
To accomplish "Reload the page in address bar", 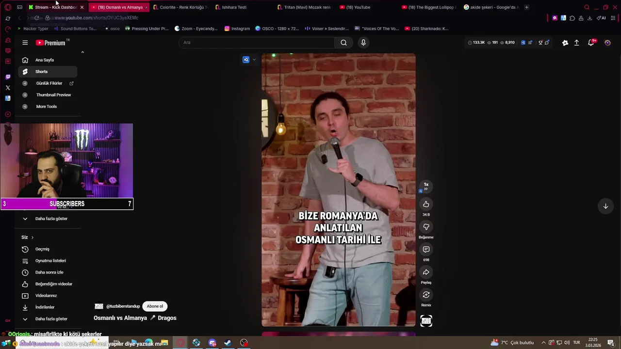I will [x=36, y=18].
